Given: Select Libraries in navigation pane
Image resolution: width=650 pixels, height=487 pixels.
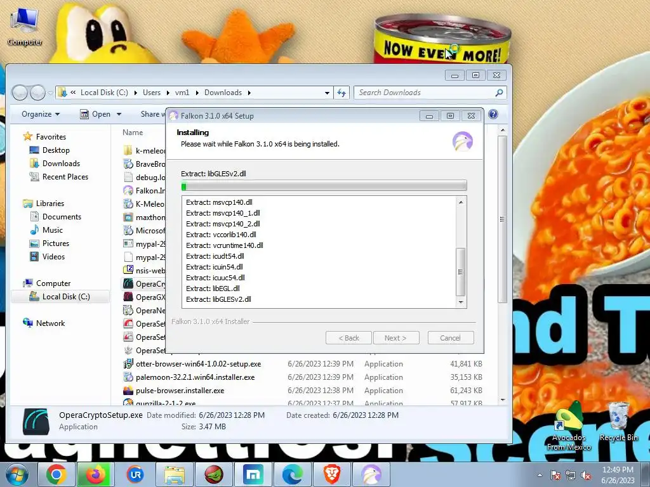Looking at the screenshot, I should (50, 204).
